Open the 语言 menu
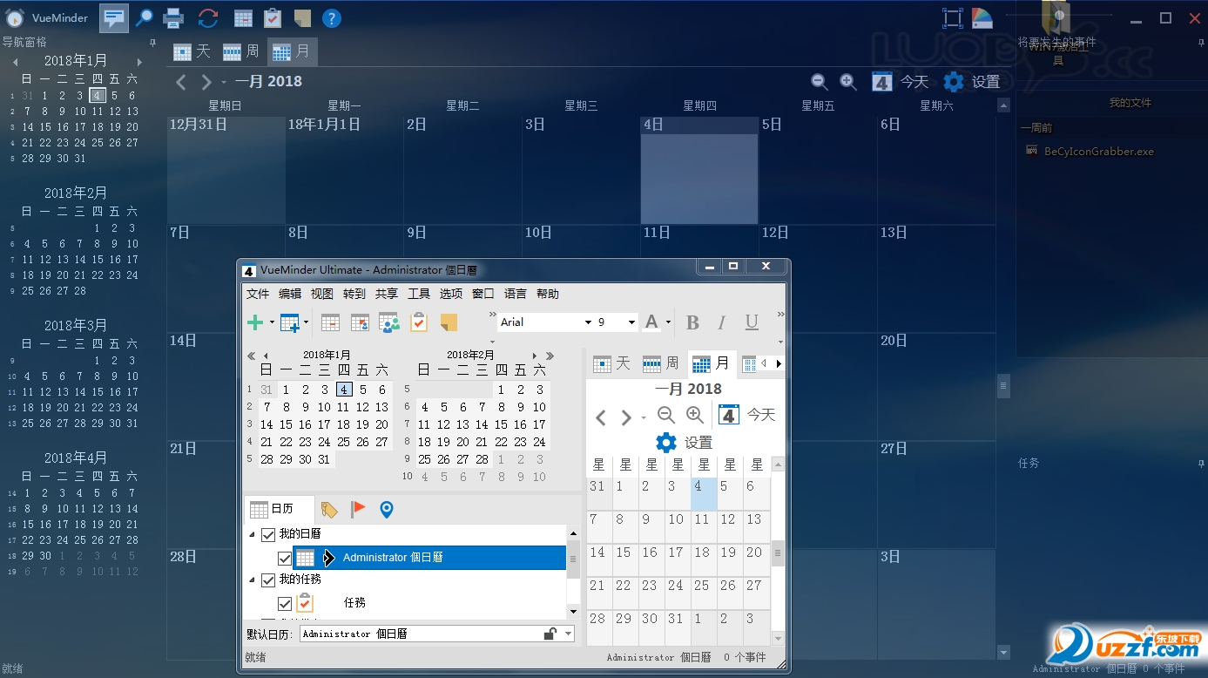The height and width of the screenshot is (678, 1208). pos(516,294)
